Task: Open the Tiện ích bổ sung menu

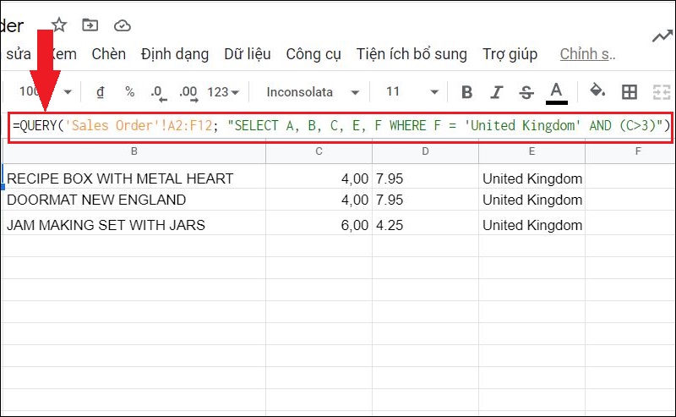Action: (411, 54)
